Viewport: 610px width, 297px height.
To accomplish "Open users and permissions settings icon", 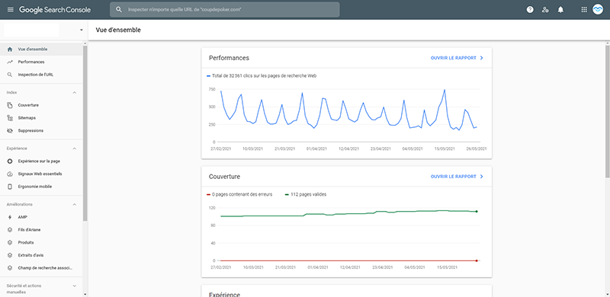I will [545, 10].
